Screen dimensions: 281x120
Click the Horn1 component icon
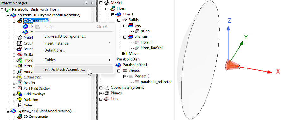(119, 14)
